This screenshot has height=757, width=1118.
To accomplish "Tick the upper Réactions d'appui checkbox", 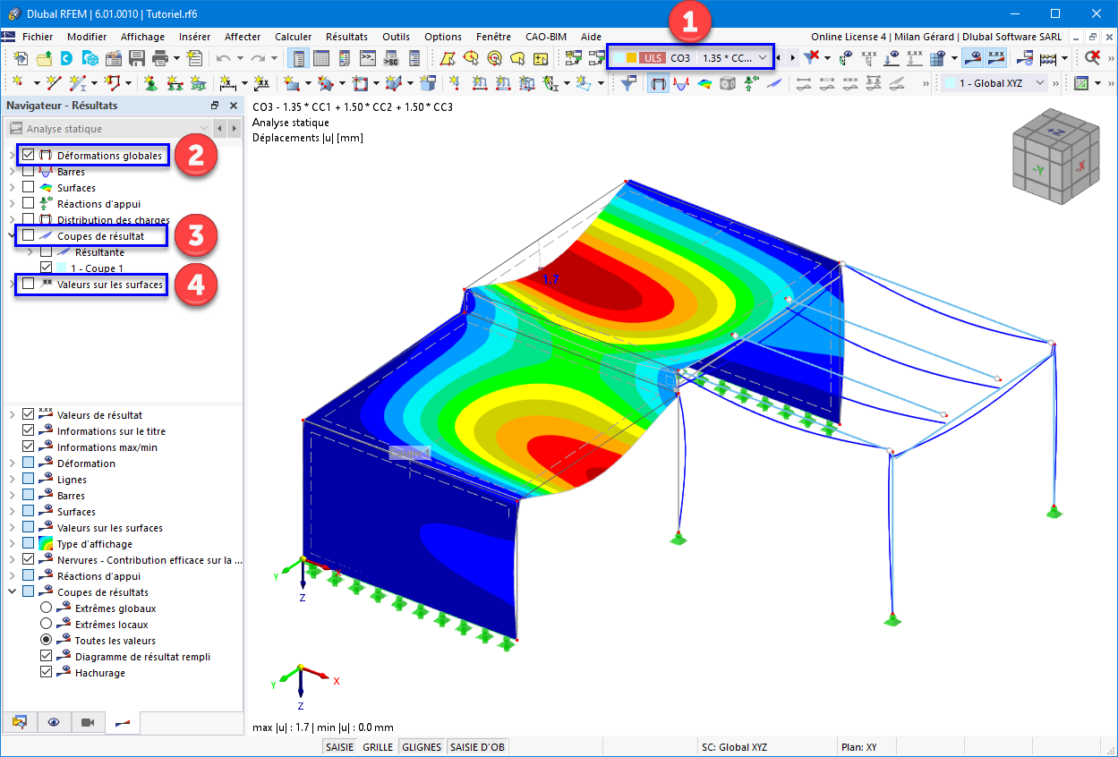I will [x=29, y=204].
